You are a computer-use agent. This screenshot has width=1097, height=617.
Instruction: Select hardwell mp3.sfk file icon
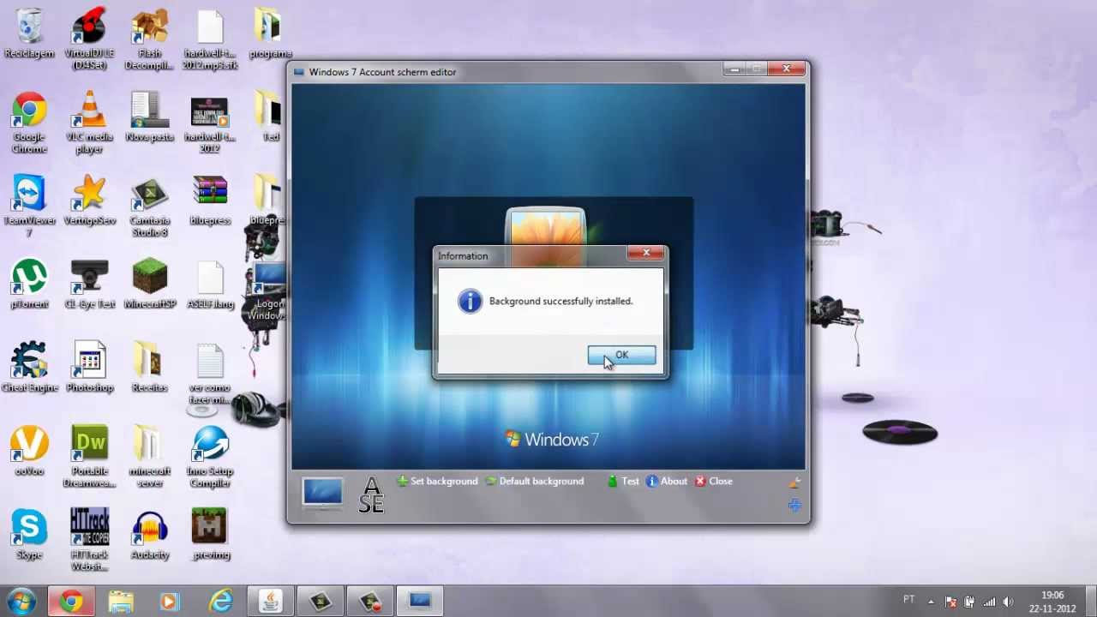(x=210, y=39)
